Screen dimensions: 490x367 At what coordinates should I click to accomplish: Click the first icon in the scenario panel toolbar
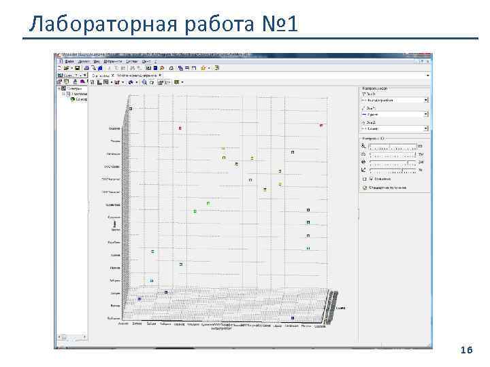[59, 82]
